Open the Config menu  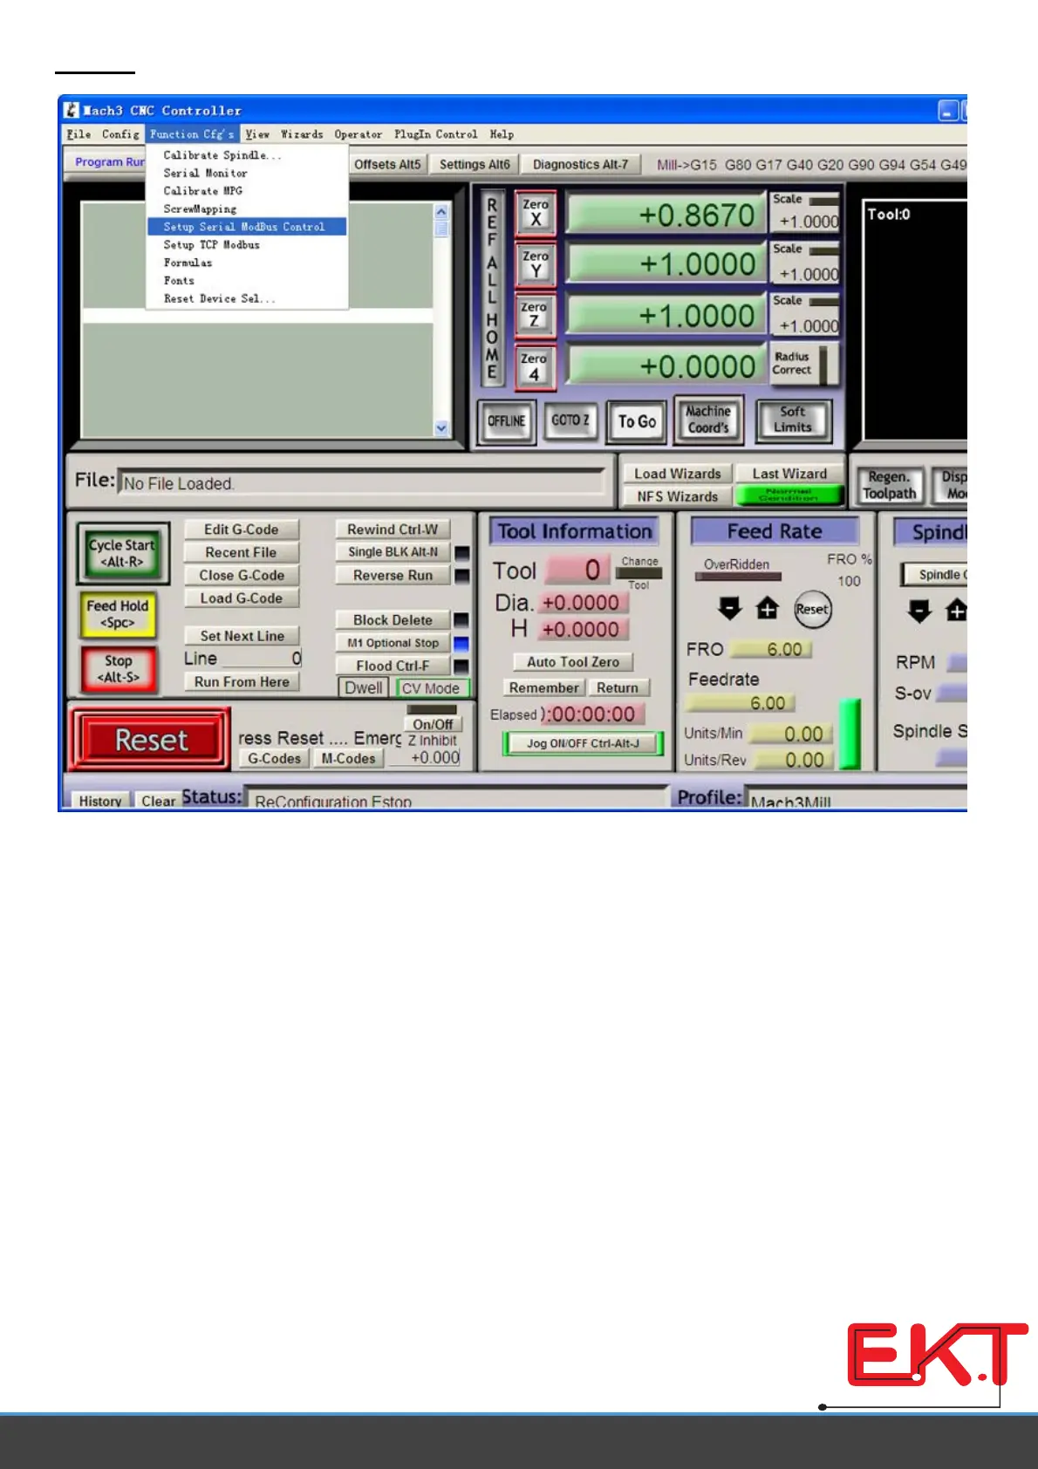click(x=120, y=134)
